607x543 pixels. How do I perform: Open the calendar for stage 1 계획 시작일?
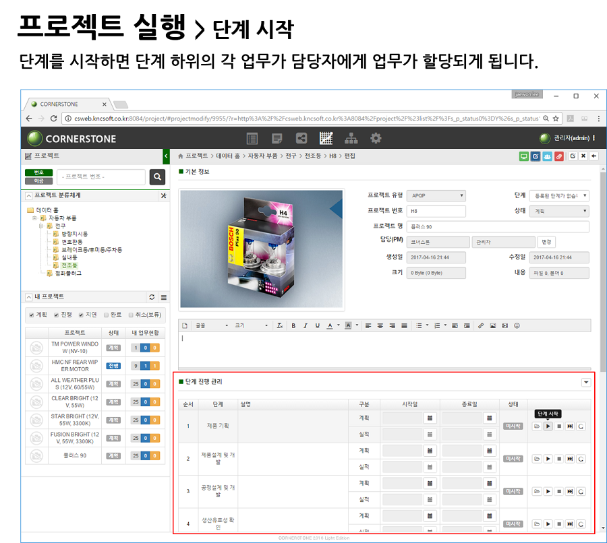pos(430,418)
